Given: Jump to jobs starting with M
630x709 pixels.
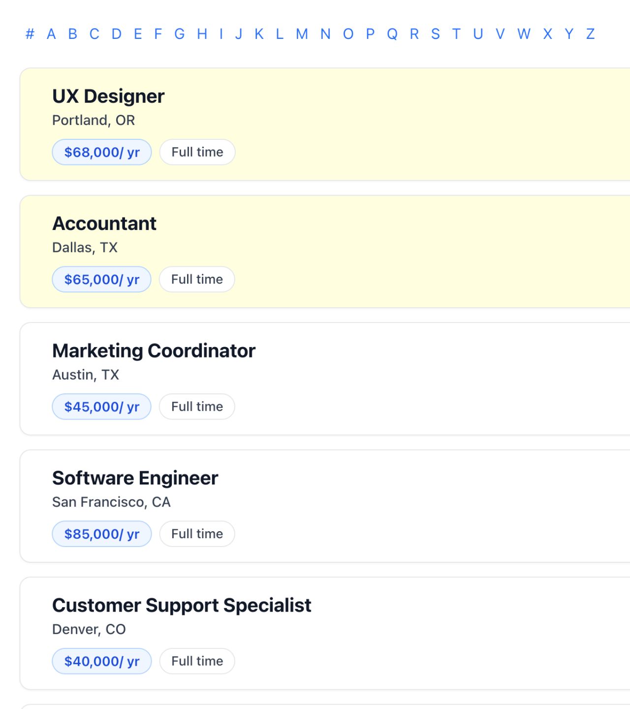Looking at the screenshot, I should click(302, 34).
